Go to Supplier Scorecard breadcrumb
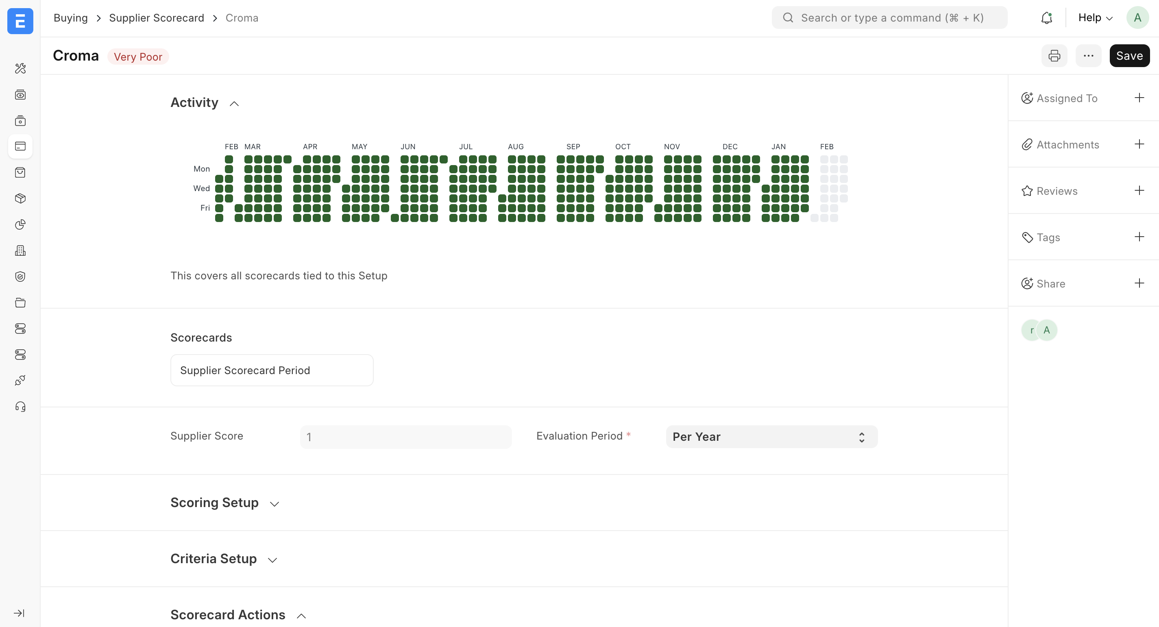Image resolution: width=1159 pixels, height=627 pixels. pos(156,18)
